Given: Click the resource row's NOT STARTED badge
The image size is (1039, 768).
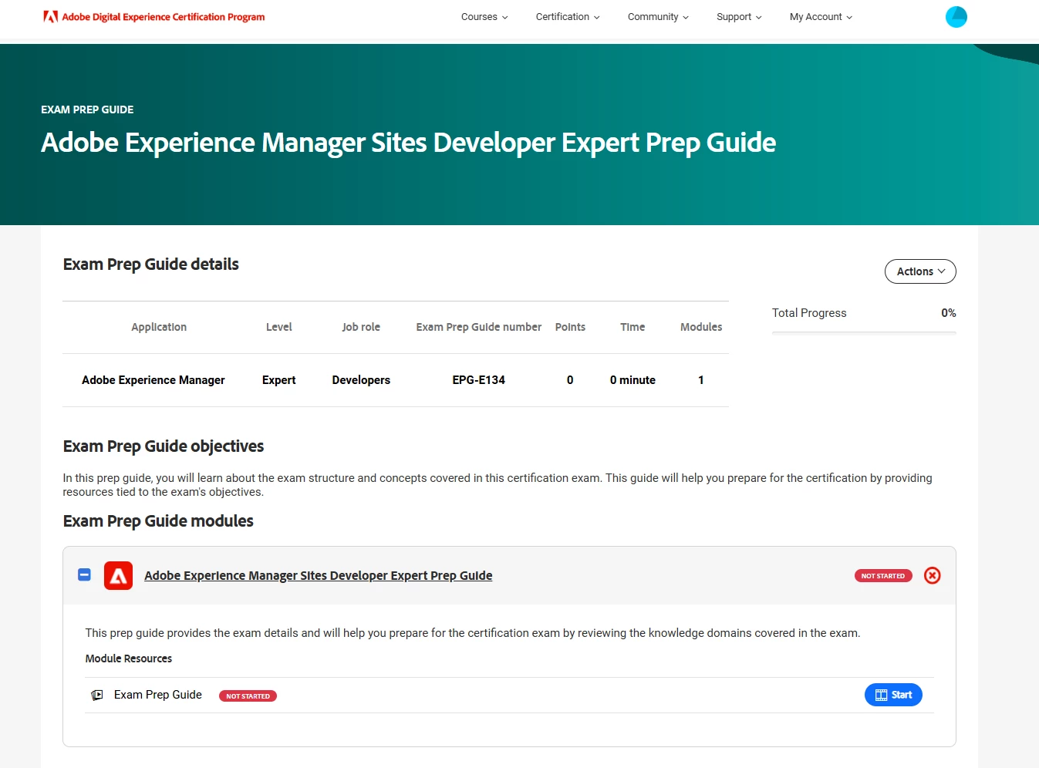Looking at the screenshot, I should click(248, 696).
